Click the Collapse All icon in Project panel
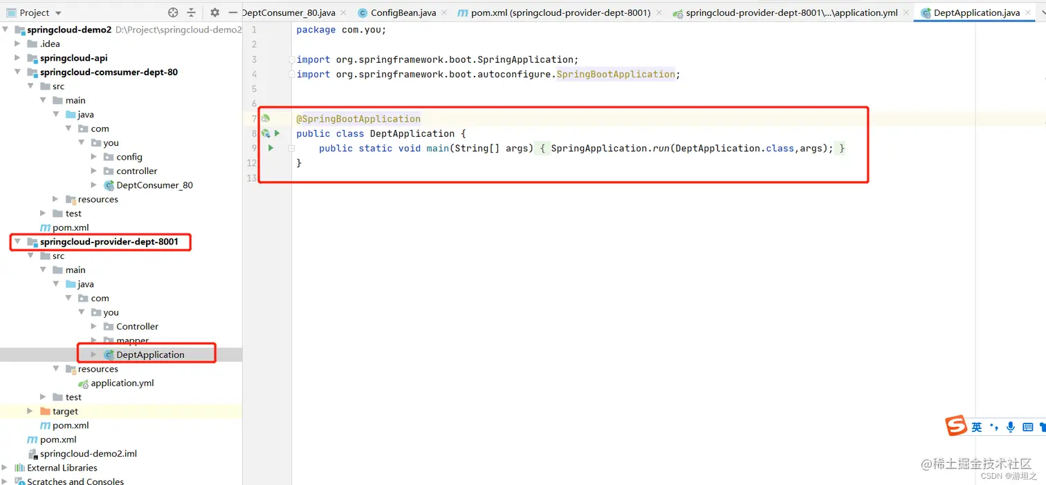This screenshot has height=485, width=1046. (x=192, y=12)
